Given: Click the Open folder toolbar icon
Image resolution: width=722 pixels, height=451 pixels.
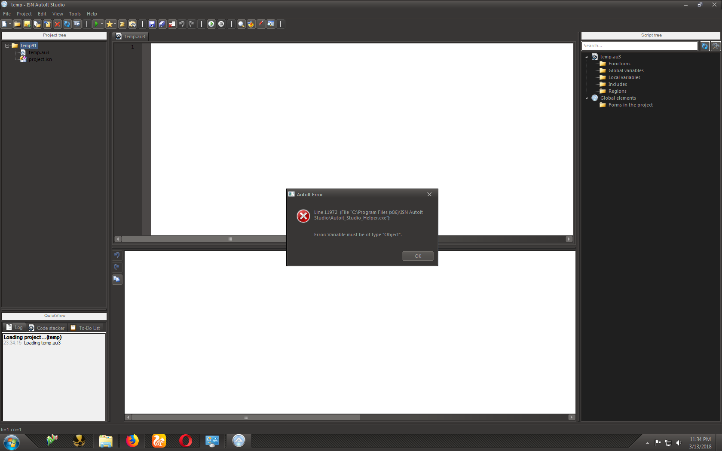Looking at the screenshot, I should [18, 24].
